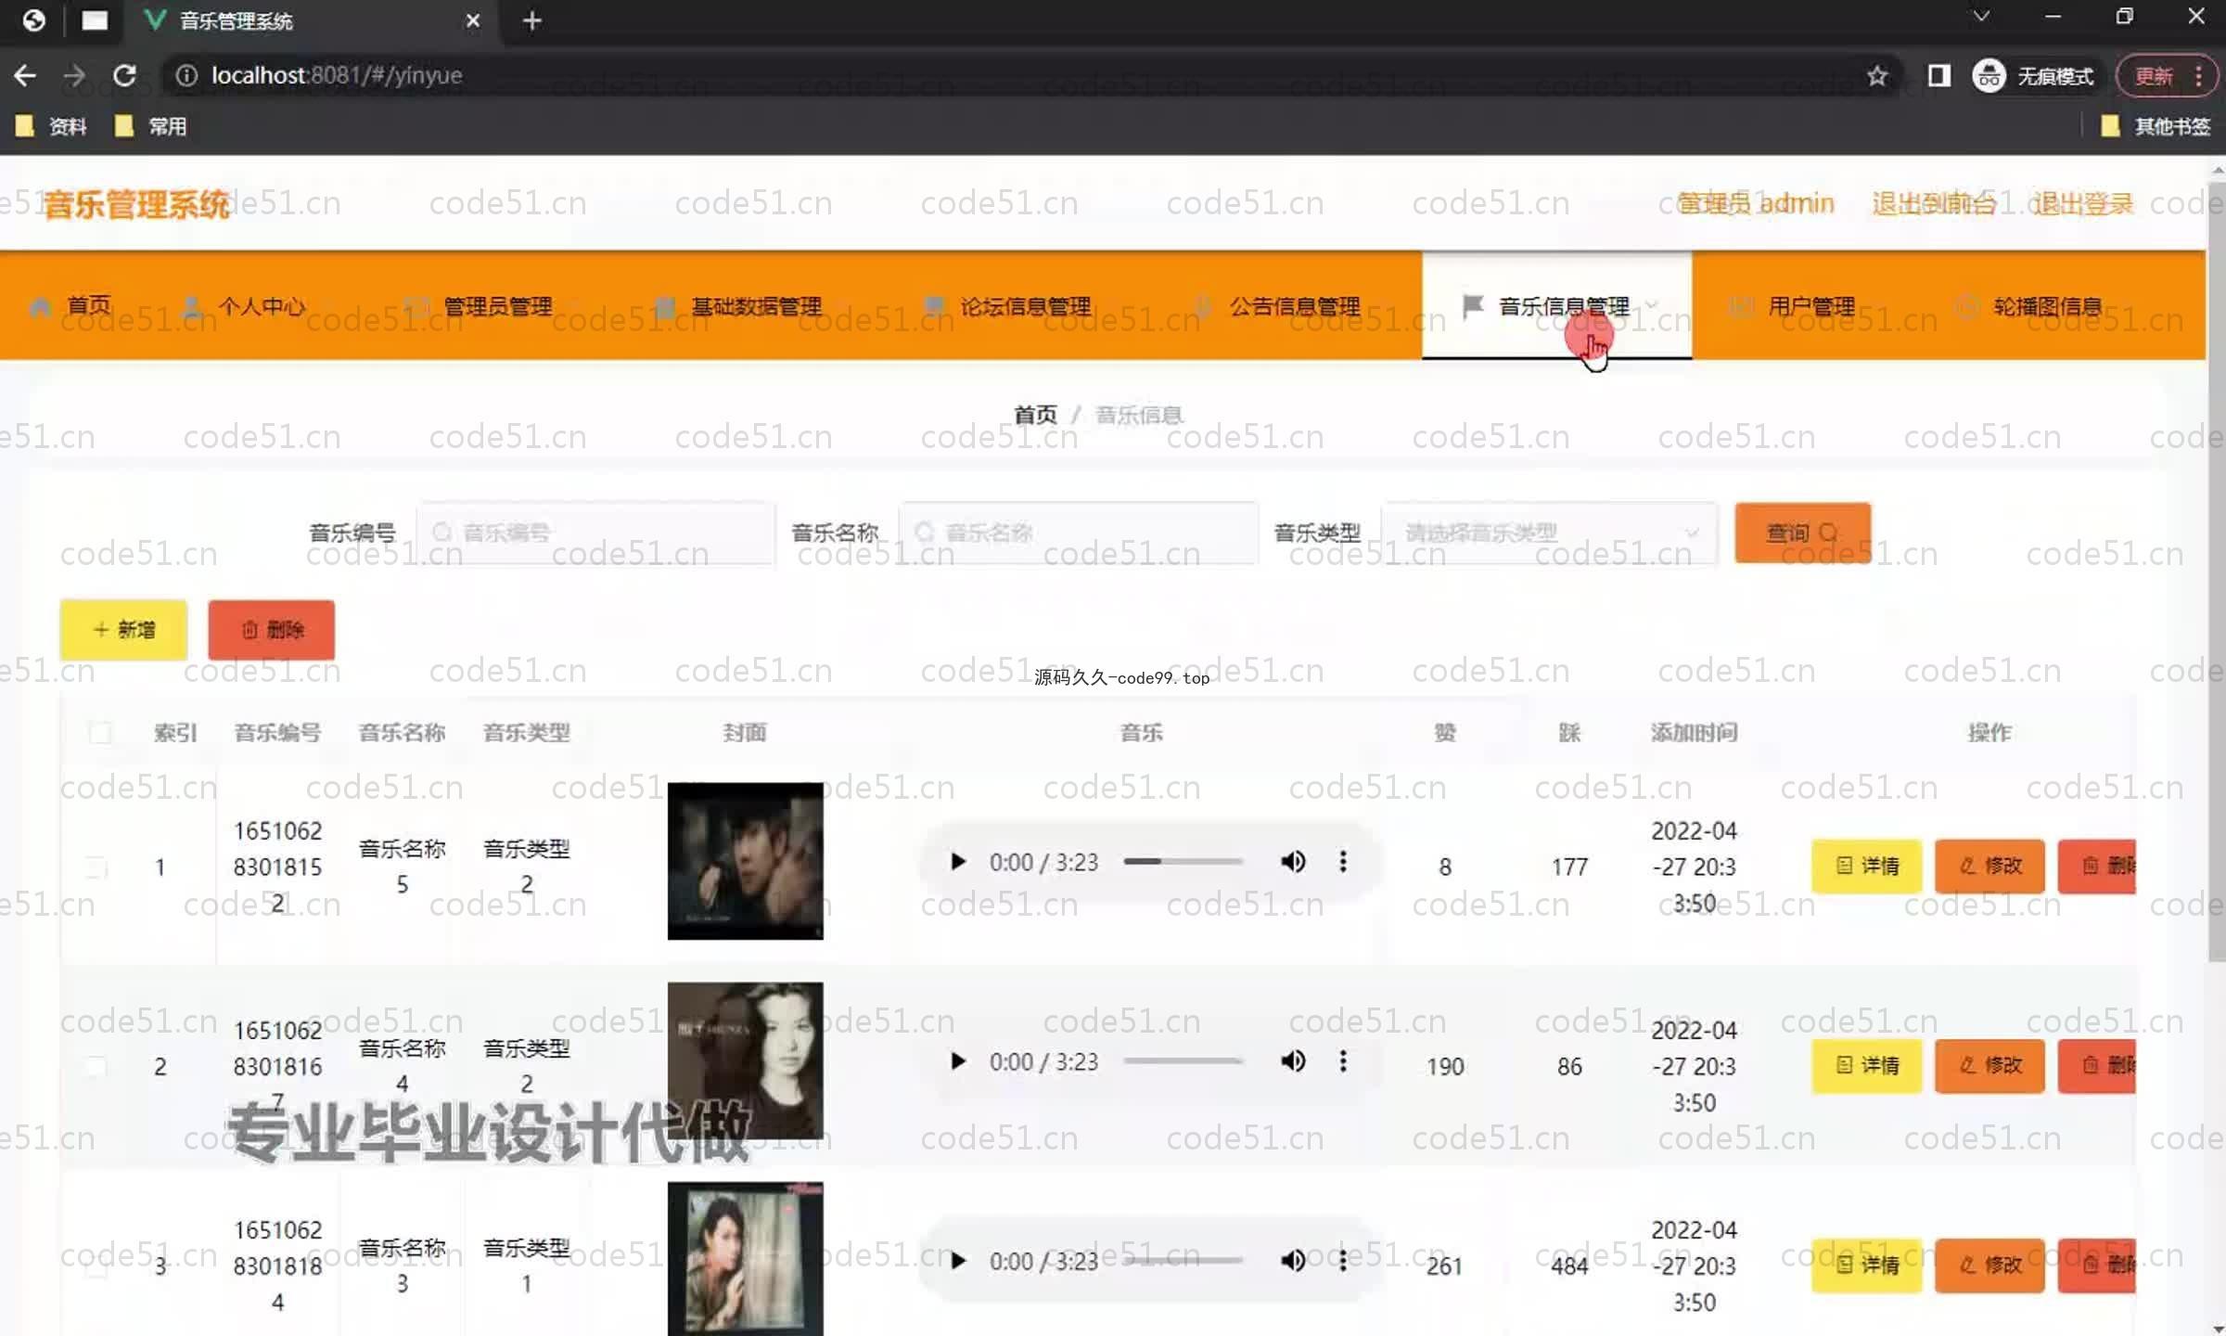2226x1336 pixels.
Task: Play the audio in row 2
Action: point(958,1060)
